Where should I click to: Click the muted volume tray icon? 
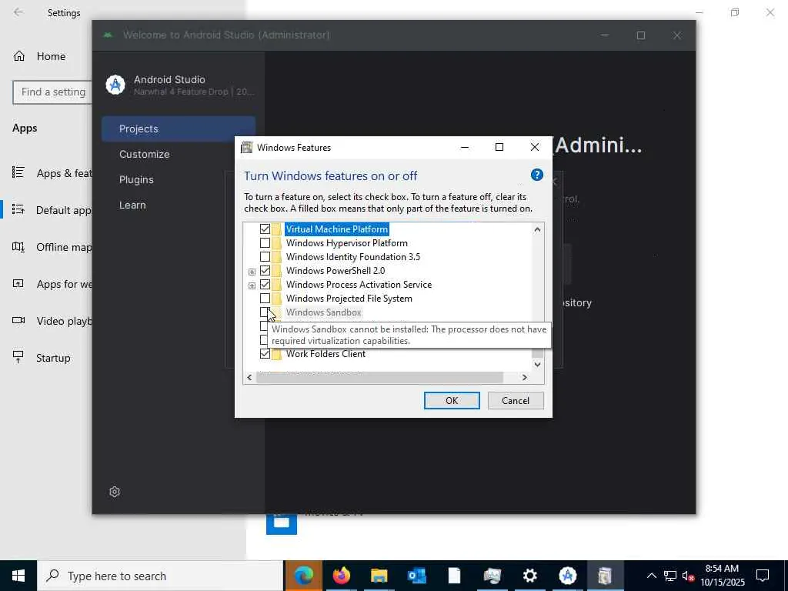point(688,576)
